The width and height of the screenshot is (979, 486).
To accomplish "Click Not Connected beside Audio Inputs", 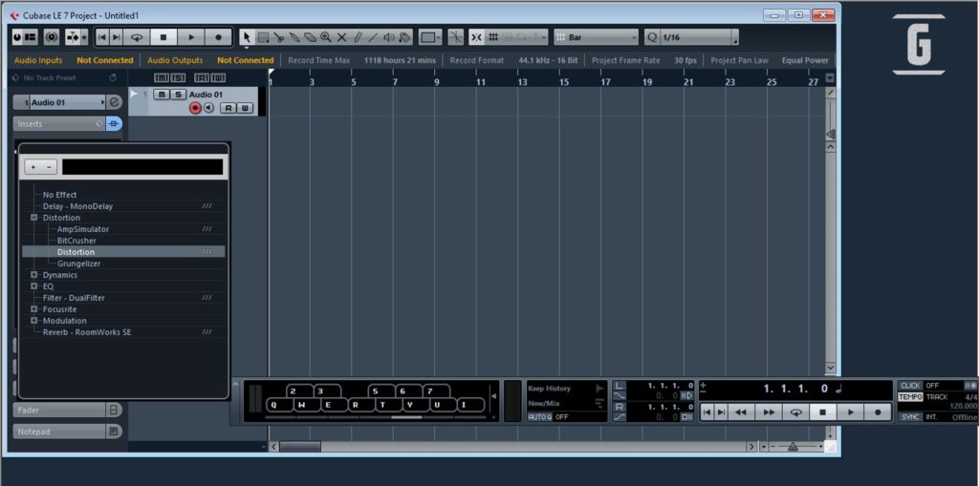I will [105, 60].
